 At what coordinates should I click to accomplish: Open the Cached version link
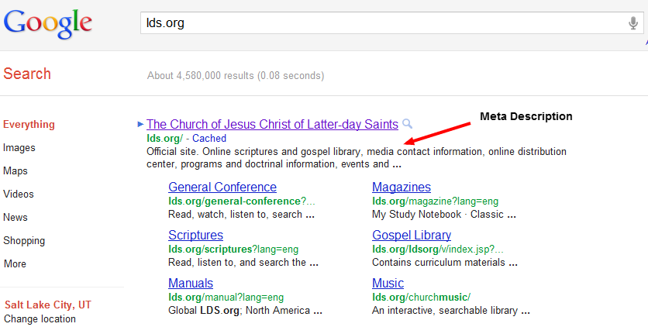209,139
